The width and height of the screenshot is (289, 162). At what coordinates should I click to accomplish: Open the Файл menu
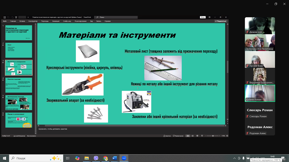click(x=5, y=21)
